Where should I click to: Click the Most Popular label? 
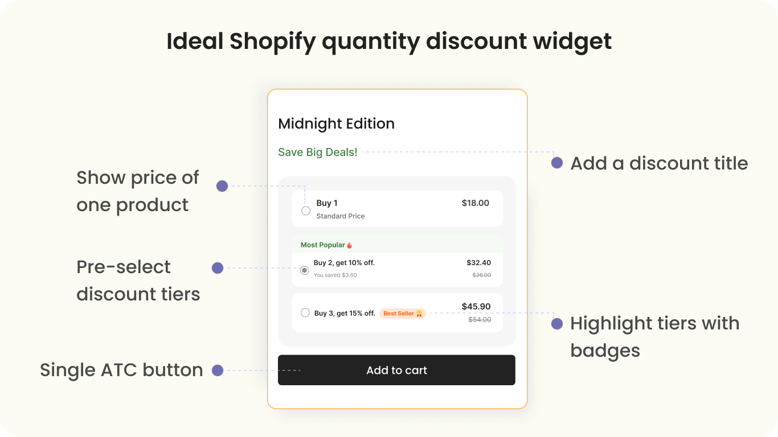point(323,245)
